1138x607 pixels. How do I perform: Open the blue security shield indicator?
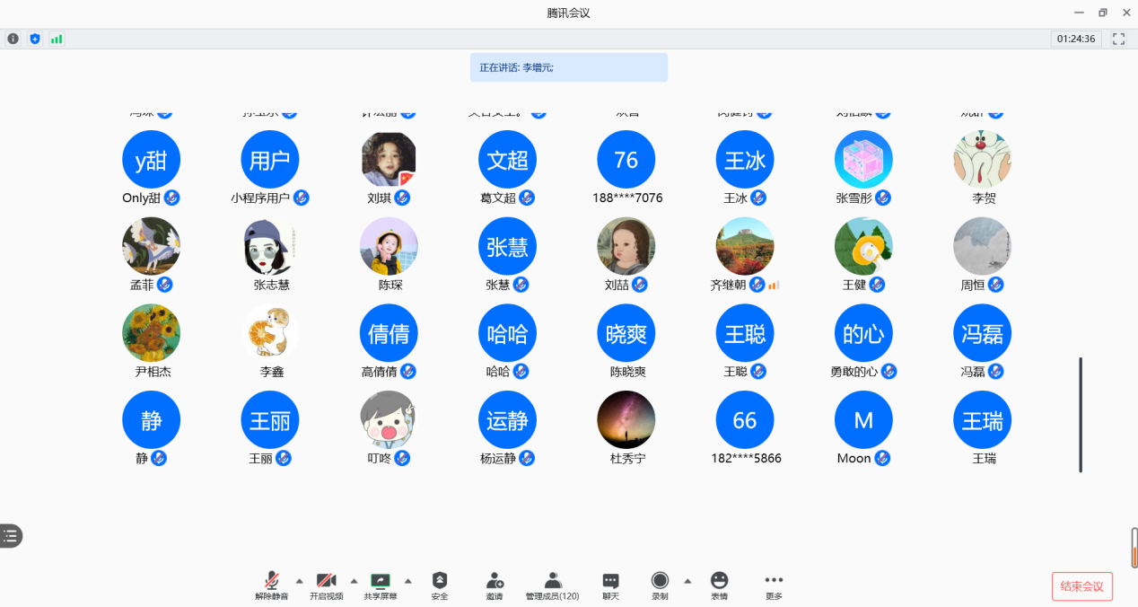point(35,39)
